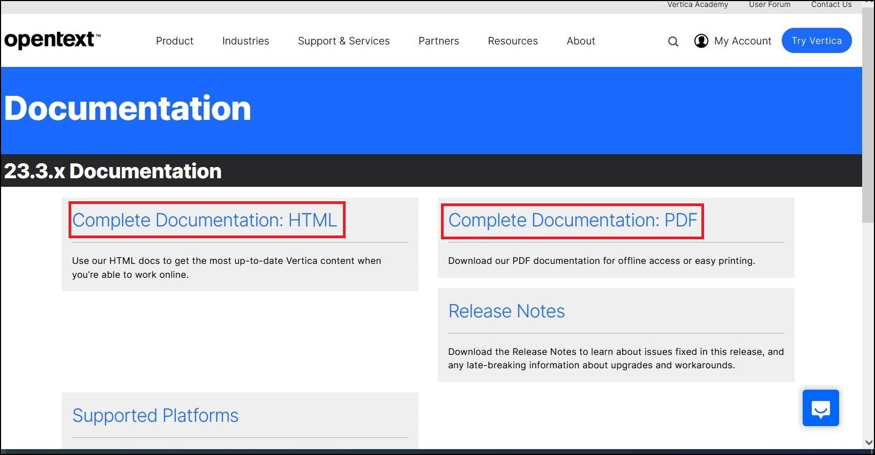Open the Product menu
Screen dimensions: 875x455
coord(175,41)
